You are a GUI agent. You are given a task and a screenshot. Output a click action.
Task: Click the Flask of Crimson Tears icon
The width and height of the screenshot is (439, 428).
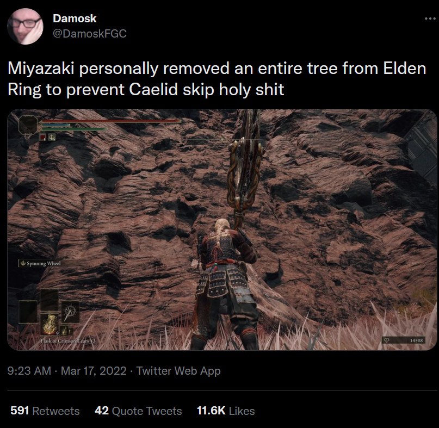click(x=50, y=324)
